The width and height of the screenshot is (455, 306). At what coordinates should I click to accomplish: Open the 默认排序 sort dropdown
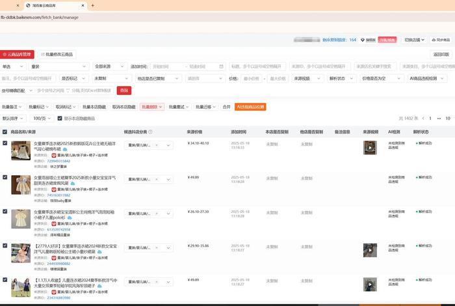[x=13, y=118]
